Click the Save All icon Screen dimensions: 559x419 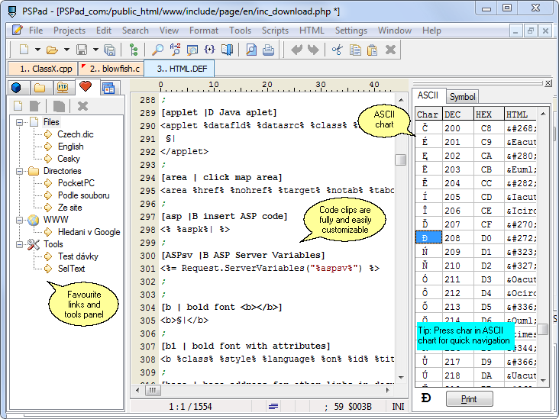(x=109, y=50)
